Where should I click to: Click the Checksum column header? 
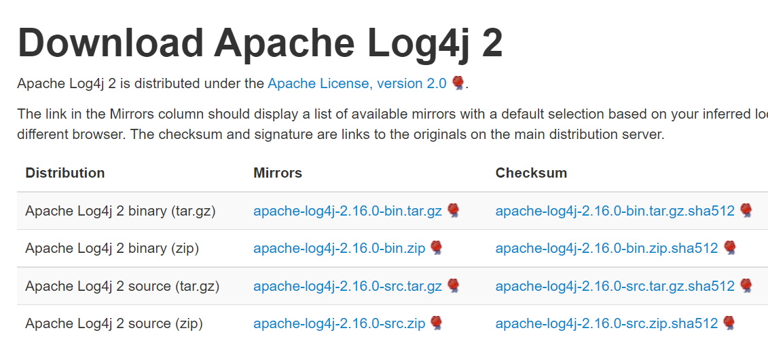[531, 173]
